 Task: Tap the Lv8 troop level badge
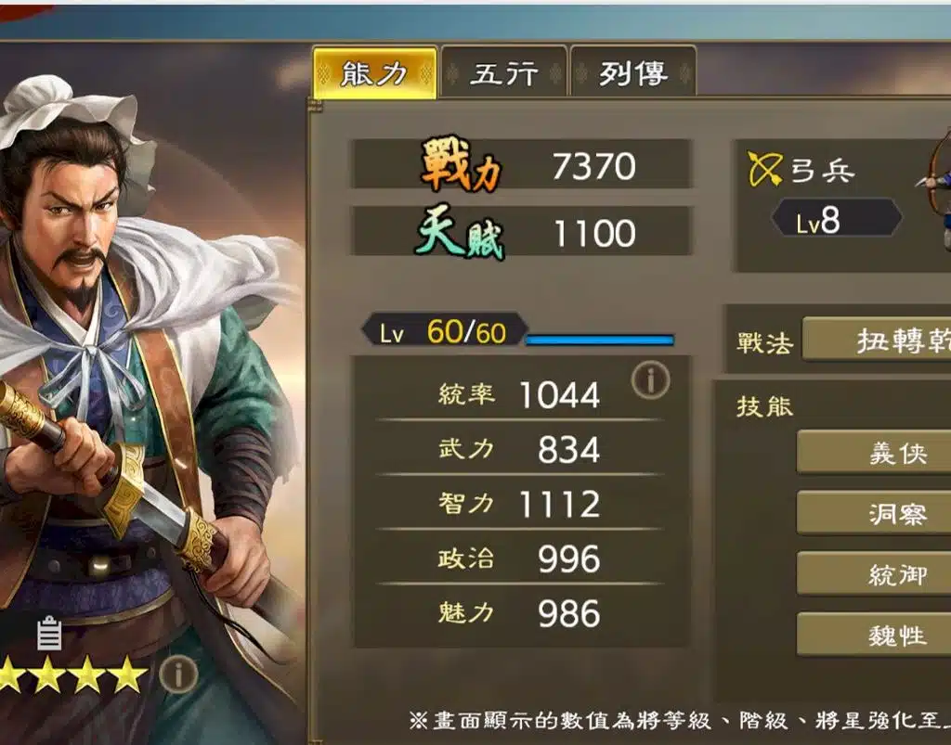coord(837,218)
